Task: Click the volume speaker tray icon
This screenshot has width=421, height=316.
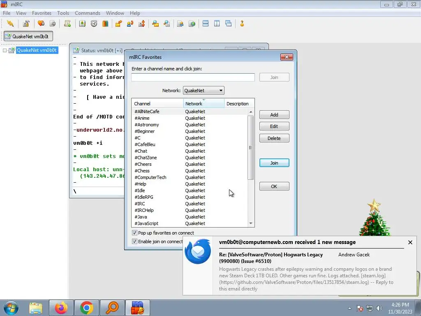Action: click(x=379, y=308)
